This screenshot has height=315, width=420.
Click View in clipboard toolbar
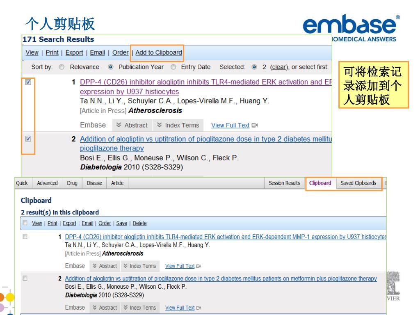point(37,223)
